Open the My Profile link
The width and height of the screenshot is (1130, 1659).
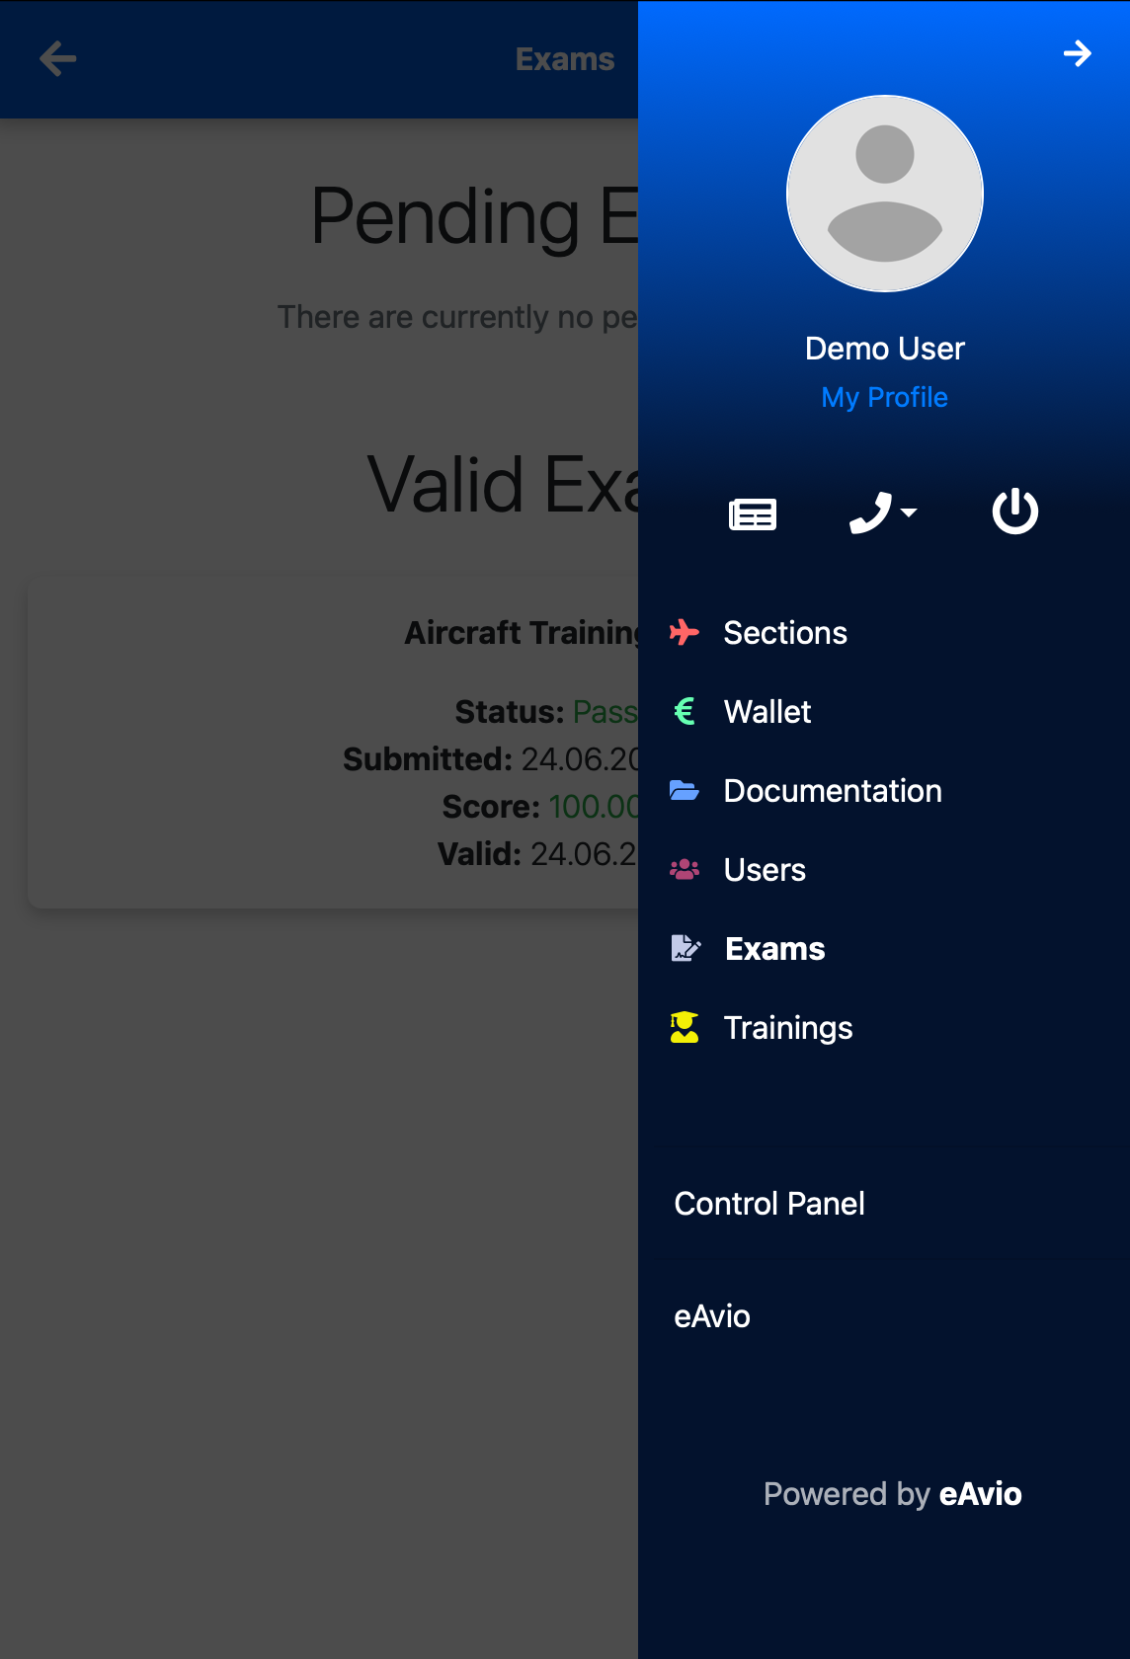(885, 397)
